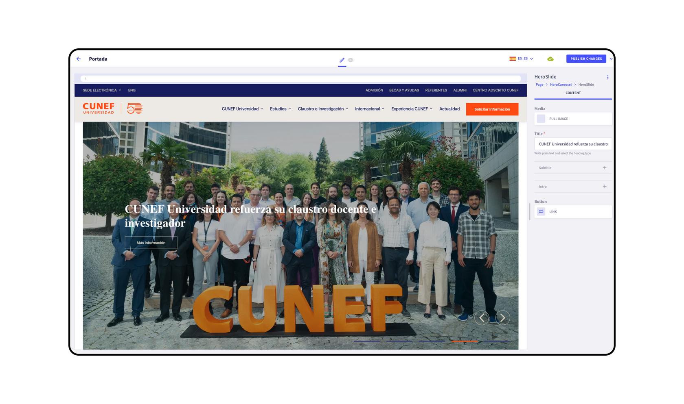684x404 pixels.
Task: Expand Internacional nav menu
Action: [x=369, y=109]
